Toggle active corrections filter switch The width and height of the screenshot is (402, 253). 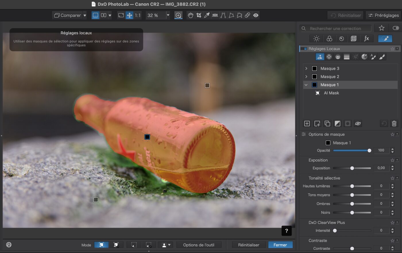(x=396, y=28)
